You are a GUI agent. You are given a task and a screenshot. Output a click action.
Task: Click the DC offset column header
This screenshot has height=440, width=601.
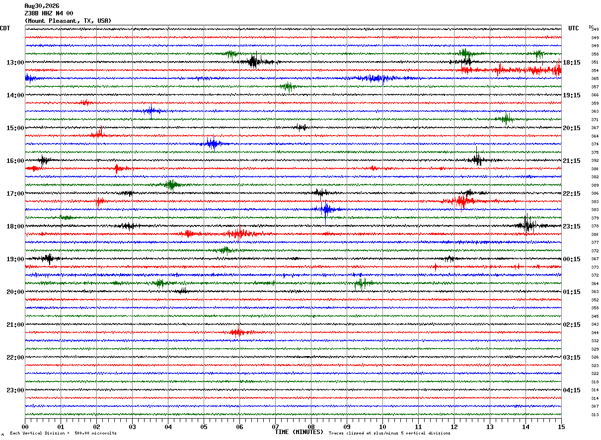pos(591,27)
